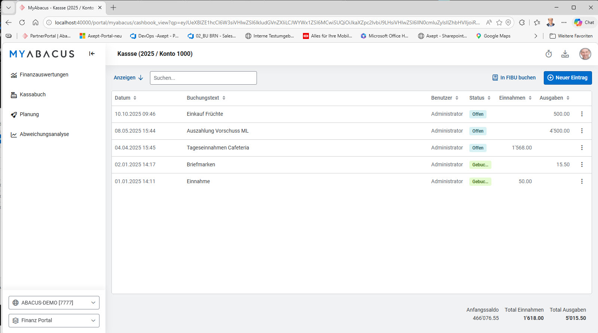Viewport: 598px width, 333px height.
Task: Click the download tray icon in header
Action: [565, 54]
